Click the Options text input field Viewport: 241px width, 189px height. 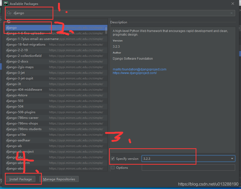[x=188, y=167]
